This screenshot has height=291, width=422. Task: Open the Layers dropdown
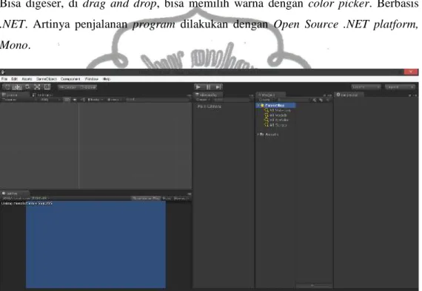pos(366,87)
